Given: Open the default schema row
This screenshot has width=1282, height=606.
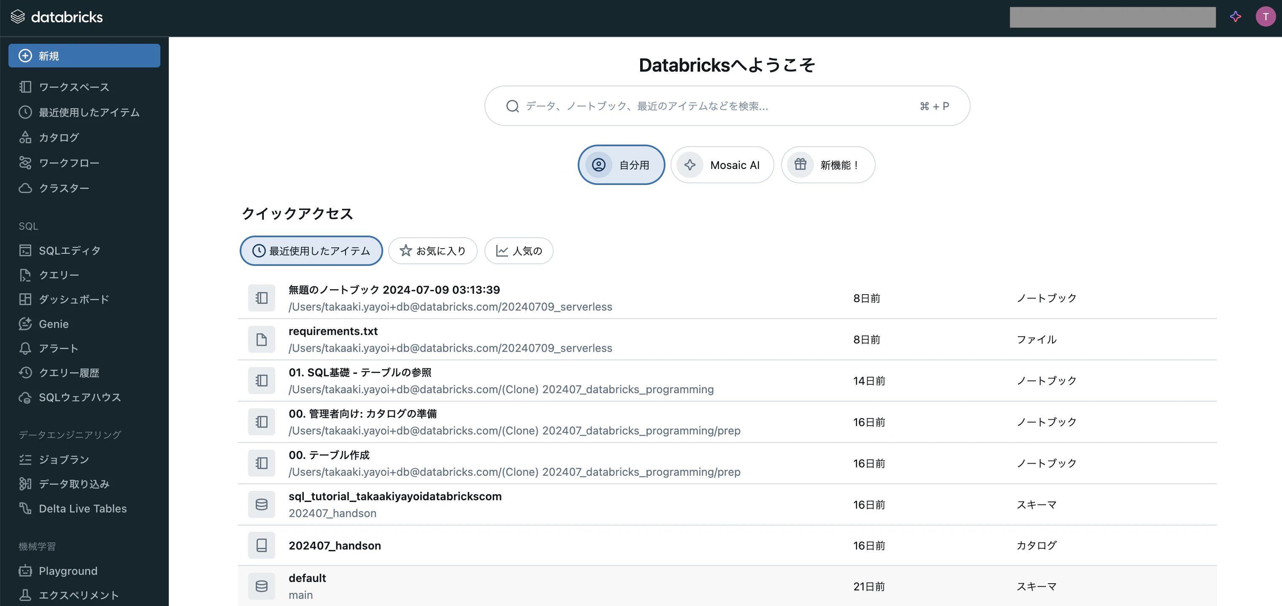Looking at the screenshot, I should (727, 586).
